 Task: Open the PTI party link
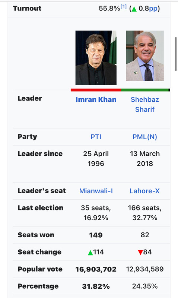(96, 137)
